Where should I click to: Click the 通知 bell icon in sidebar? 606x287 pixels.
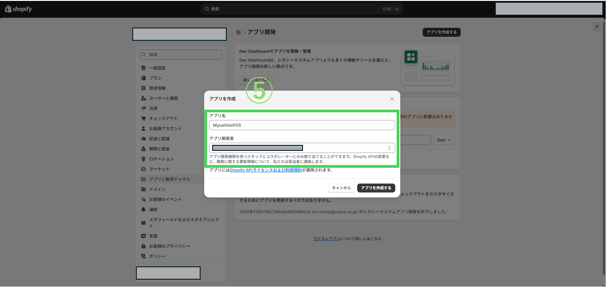click(144, 210)
